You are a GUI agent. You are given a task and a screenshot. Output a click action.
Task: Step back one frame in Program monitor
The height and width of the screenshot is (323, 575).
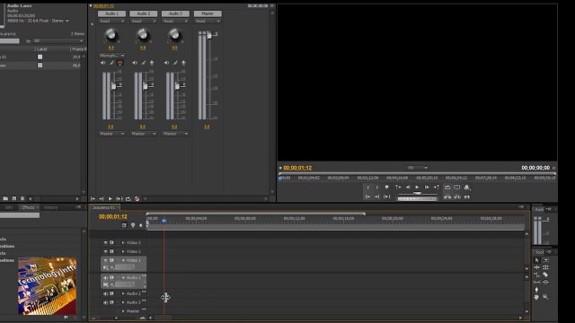407,188
